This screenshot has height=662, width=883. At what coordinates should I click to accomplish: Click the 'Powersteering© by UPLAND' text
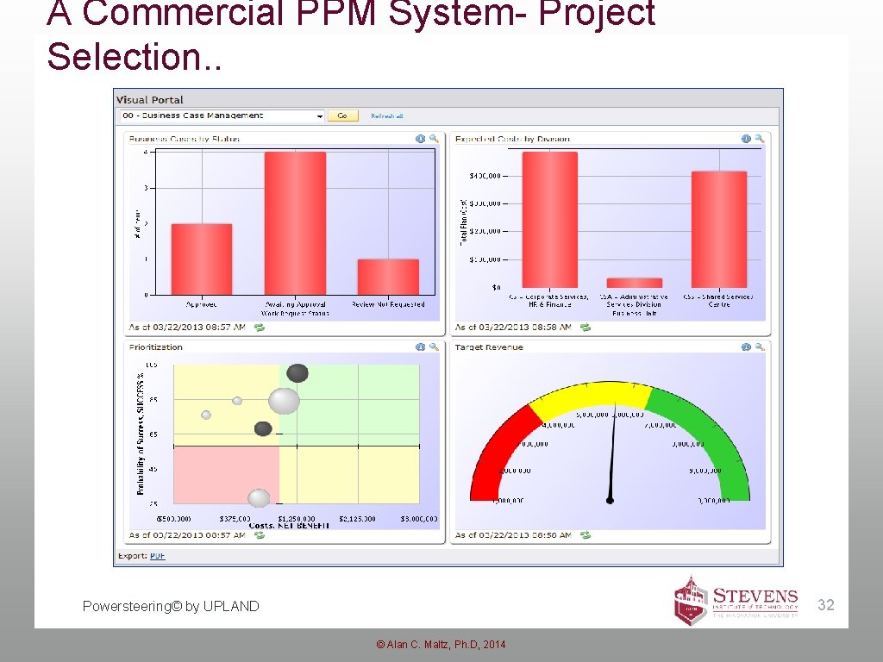click(171, 606)
